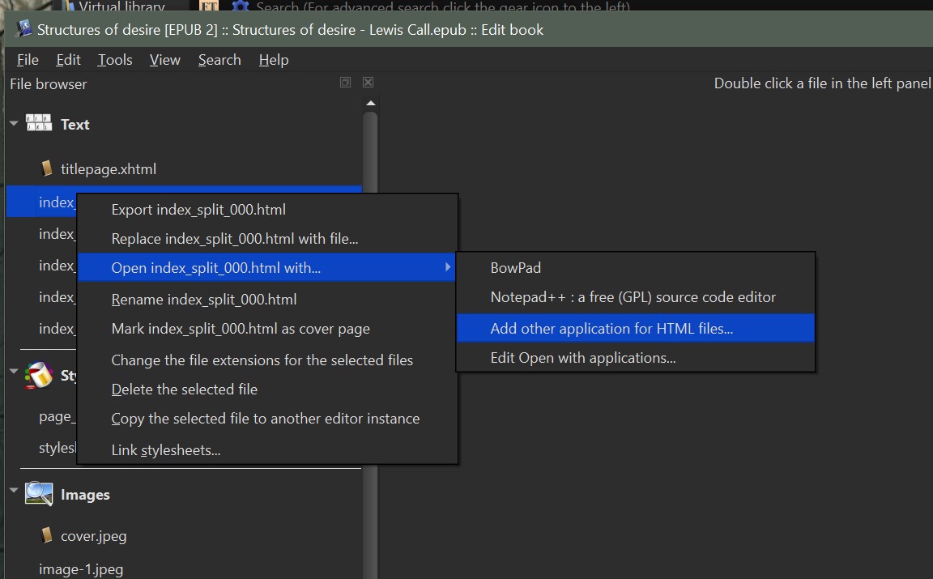Click the Edit book window icon
The height and width of the screenshot is (579, 933).
coord(23,30)
